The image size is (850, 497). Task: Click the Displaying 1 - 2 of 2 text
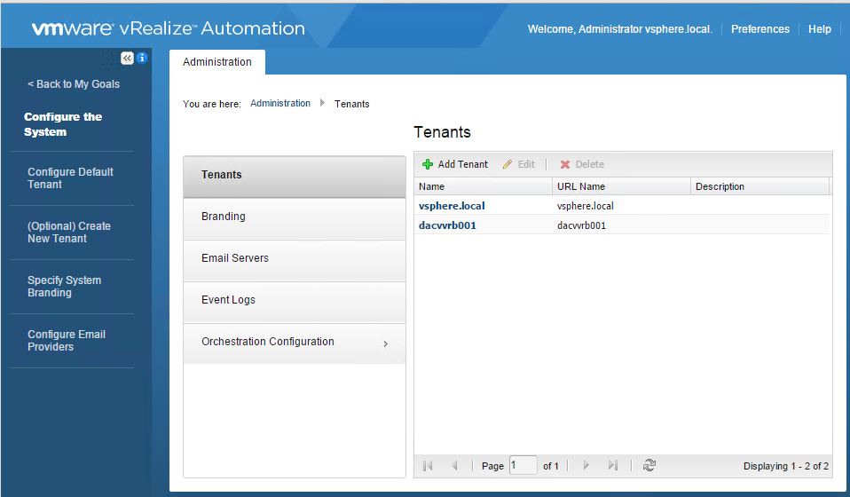(785, 466)
